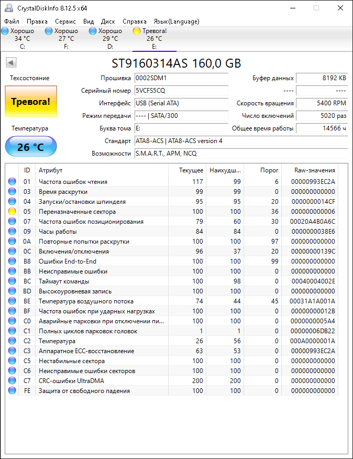Click the blue status orb for drive D:
Viewport: 353px width, 459px height.
93,31
